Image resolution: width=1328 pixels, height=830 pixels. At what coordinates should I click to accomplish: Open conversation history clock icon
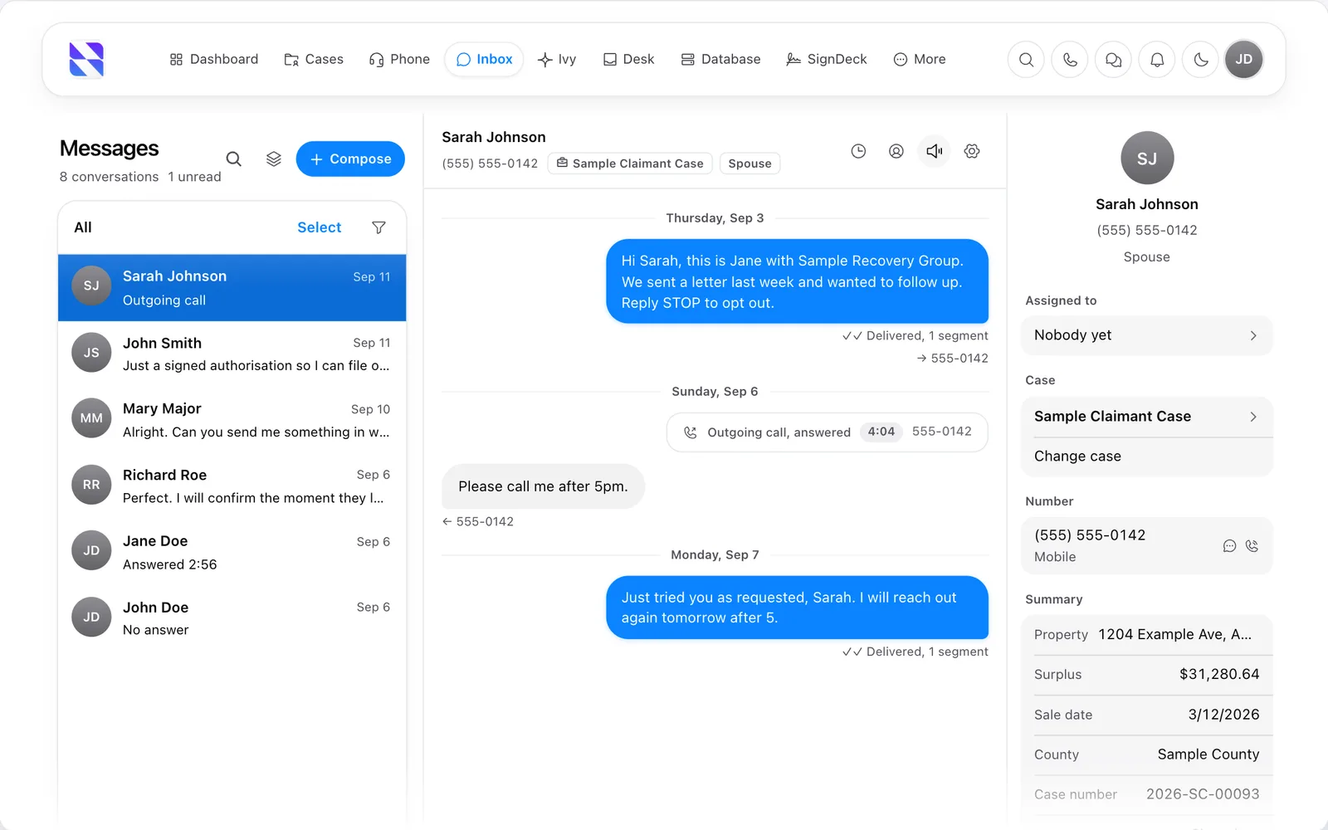click(x=858, y=151)
